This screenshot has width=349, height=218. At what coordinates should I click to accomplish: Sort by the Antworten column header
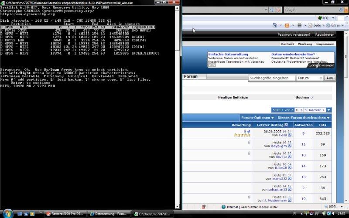pyautogui.click(x=303, y=125)
